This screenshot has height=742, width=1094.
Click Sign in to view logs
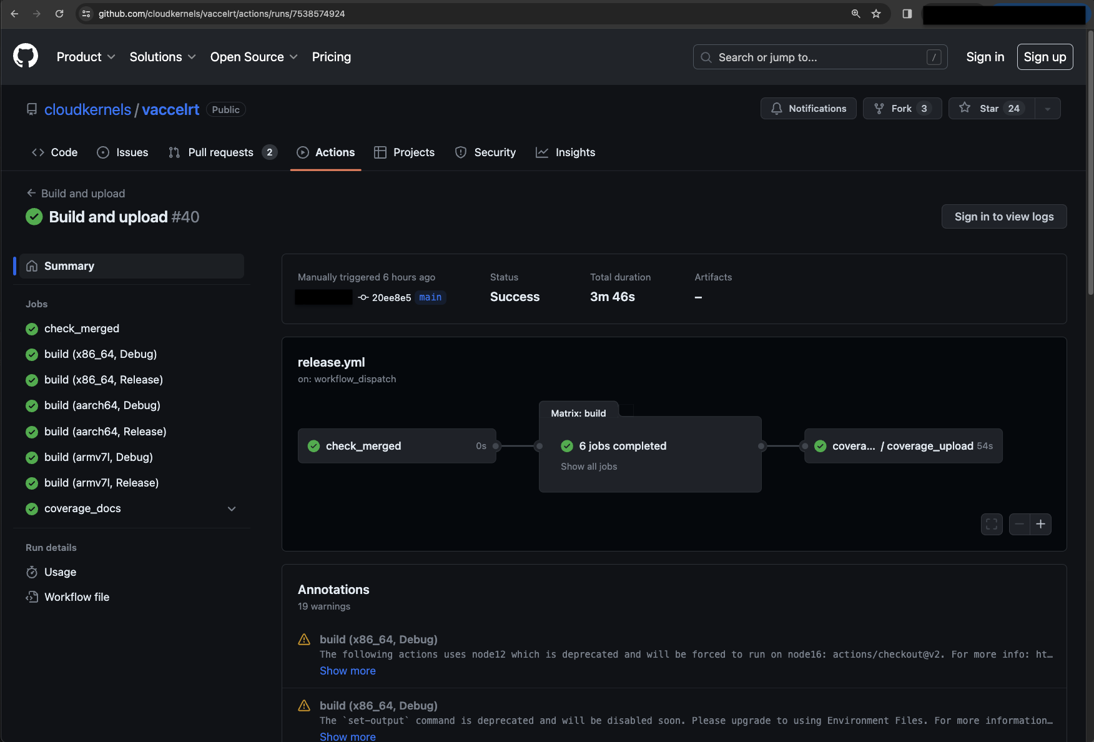[x=1003, y=217]
